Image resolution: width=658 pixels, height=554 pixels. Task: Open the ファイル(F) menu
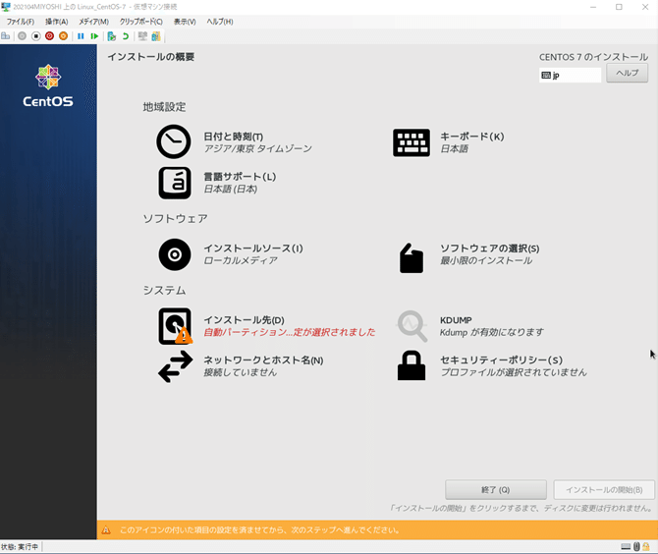[21, 22]
